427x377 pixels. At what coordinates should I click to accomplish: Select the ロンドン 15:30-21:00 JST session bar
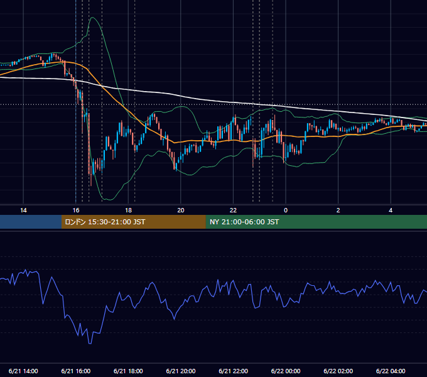pyautogui.click(x=133, y=222)
